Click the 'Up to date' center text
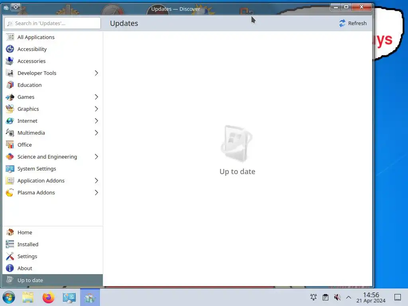 pyautogui.click(x=237, y=171)
